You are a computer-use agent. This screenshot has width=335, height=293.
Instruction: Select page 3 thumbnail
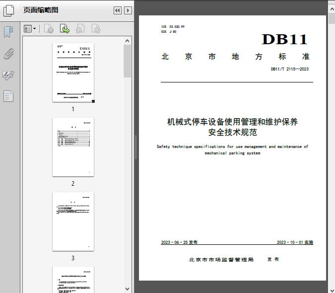tap(73, 221)
